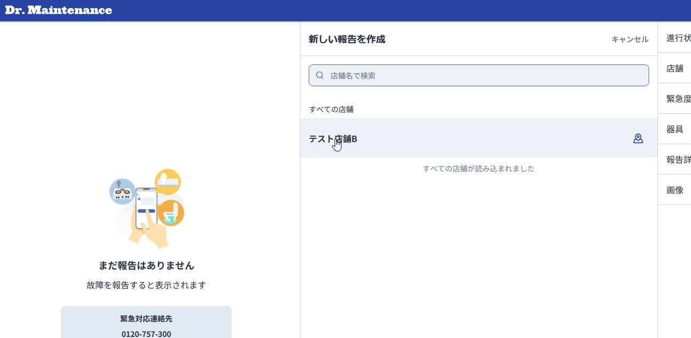The height and width of the screenshot is (338, 691).
Task: Open the 器具 section in the right panel
Action: pos(674,129)
